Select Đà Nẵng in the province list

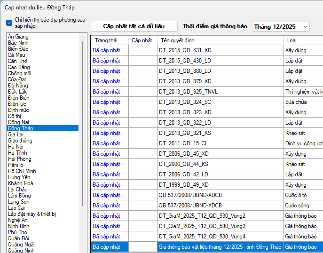18,86
